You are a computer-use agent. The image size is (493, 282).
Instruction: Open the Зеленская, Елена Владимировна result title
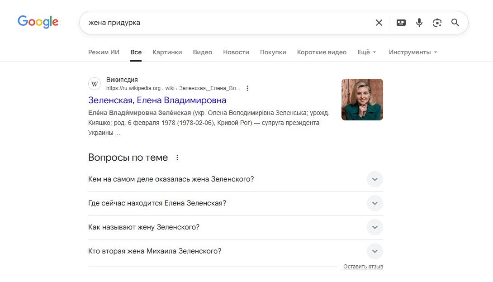(157, 100)
